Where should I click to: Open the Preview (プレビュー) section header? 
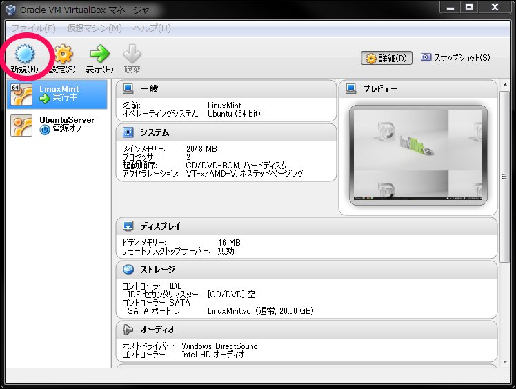418,89
